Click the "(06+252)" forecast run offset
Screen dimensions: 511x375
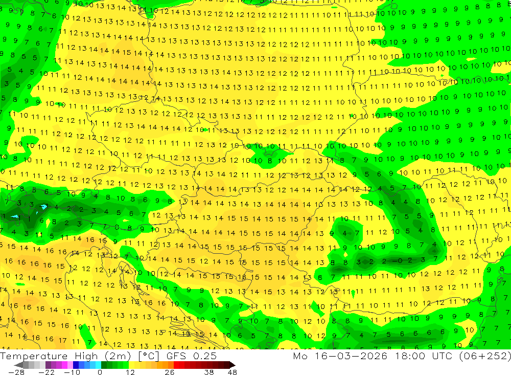coord(485,356)
